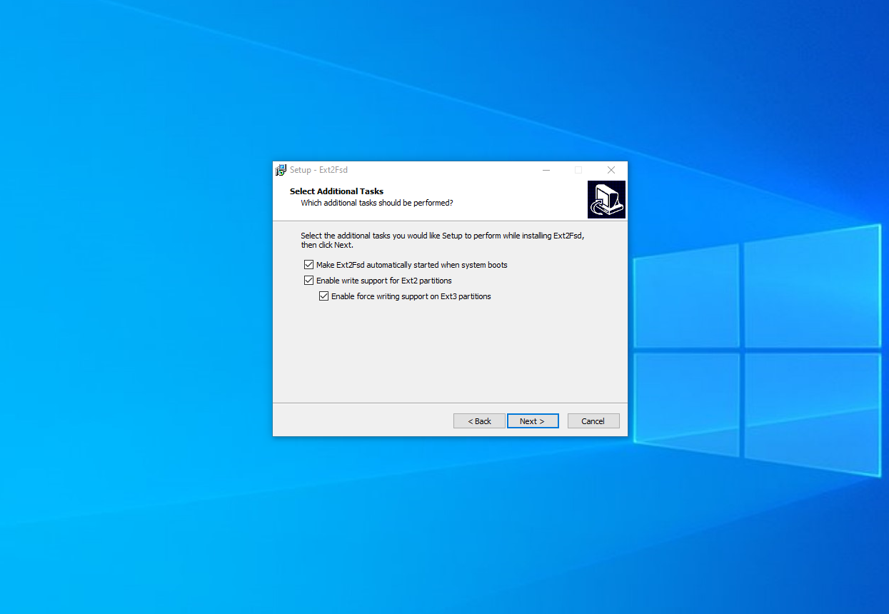The width and height of the screenshot is (889, 614).
Task: Click the Enable force writing support label text
Action: tap(411, 296)
